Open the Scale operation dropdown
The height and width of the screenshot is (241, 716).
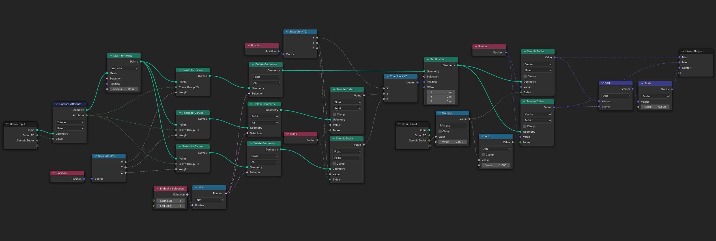[x=655, y=96]
